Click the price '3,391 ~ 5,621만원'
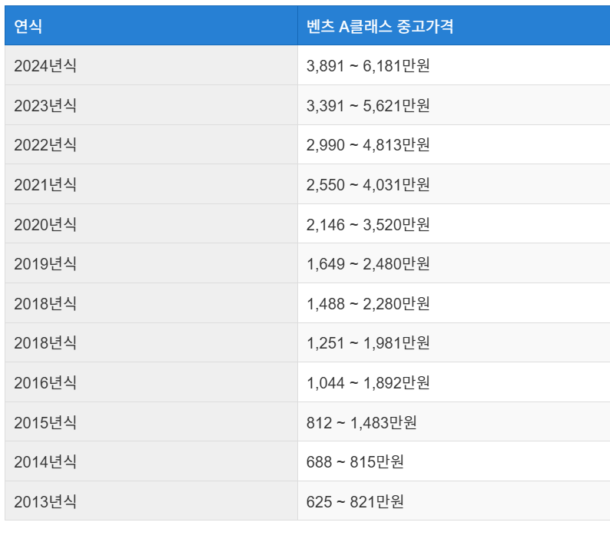 tap(368, 105)
